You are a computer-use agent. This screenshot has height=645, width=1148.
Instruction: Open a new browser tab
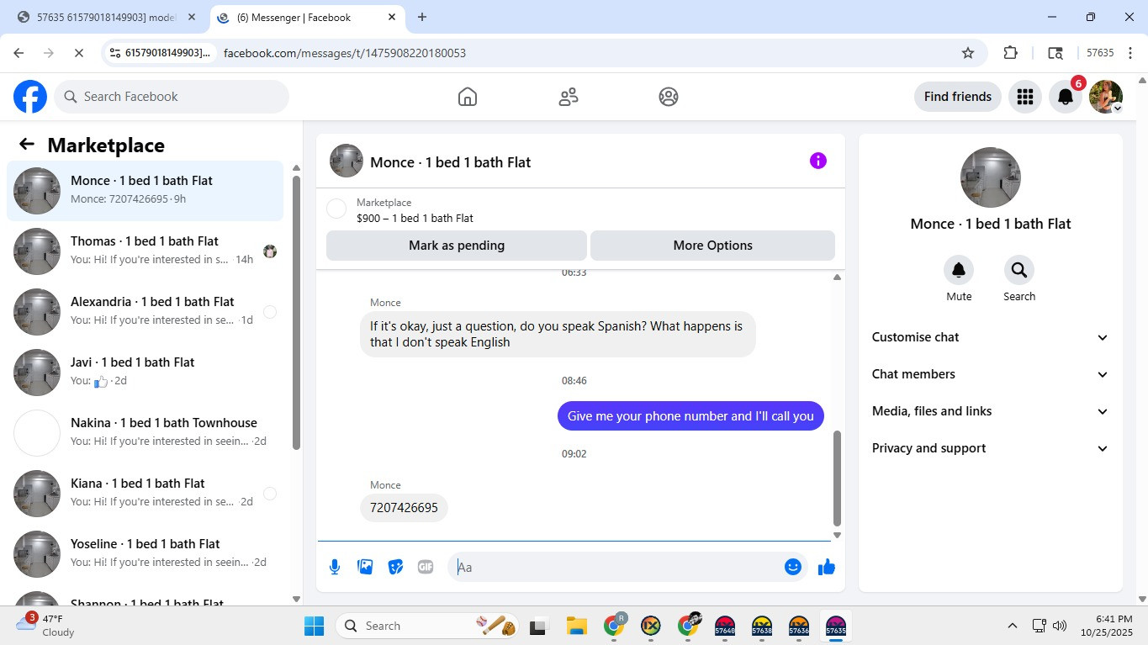(x=422, y=17)
